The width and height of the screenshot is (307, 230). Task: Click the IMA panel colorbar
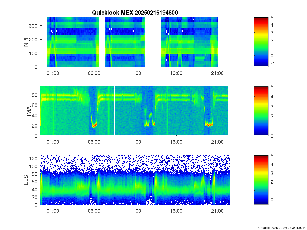pos(261,111)
